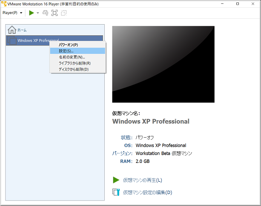Open the Player(P) menu
The image size is (261, 206).
pyautogui.click(x=12, y=13)
